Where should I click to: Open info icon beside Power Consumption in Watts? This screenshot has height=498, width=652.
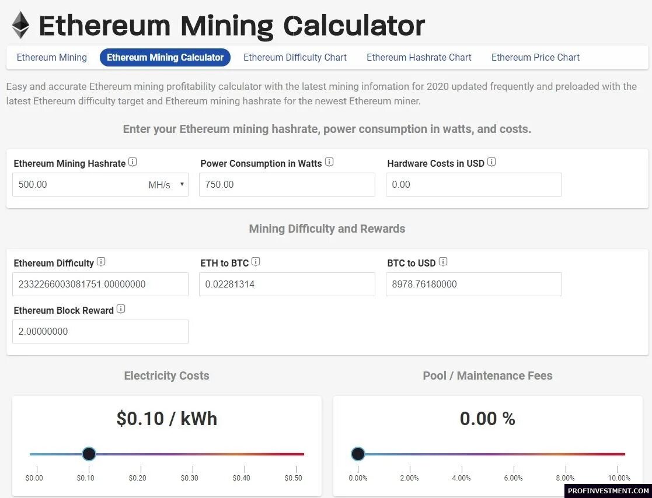point(329,162)
